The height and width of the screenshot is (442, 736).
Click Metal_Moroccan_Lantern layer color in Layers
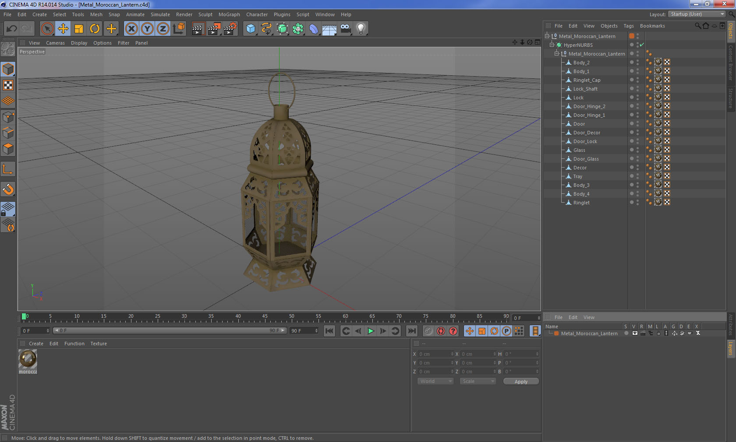[x=556, y=333]
